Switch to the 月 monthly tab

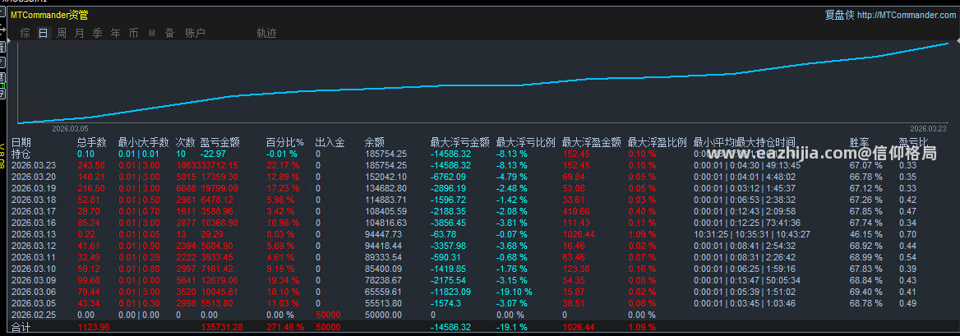click(x=80, y=33)
